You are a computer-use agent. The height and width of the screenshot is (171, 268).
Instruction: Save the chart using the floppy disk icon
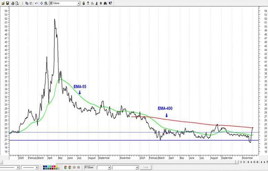coord(8,3)
